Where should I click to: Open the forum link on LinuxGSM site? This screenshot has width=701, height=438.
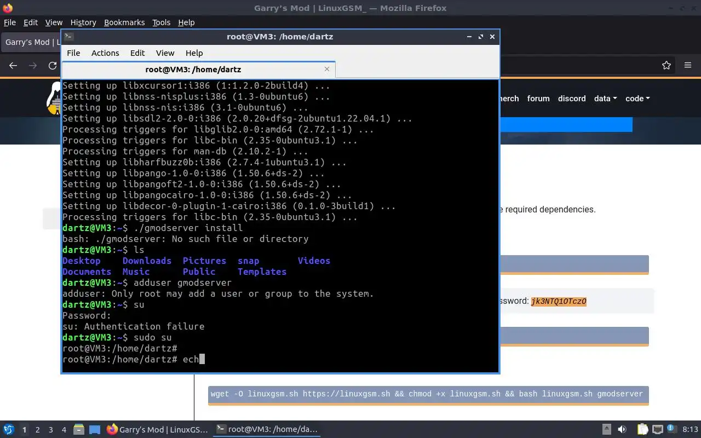tap(538, 99)
